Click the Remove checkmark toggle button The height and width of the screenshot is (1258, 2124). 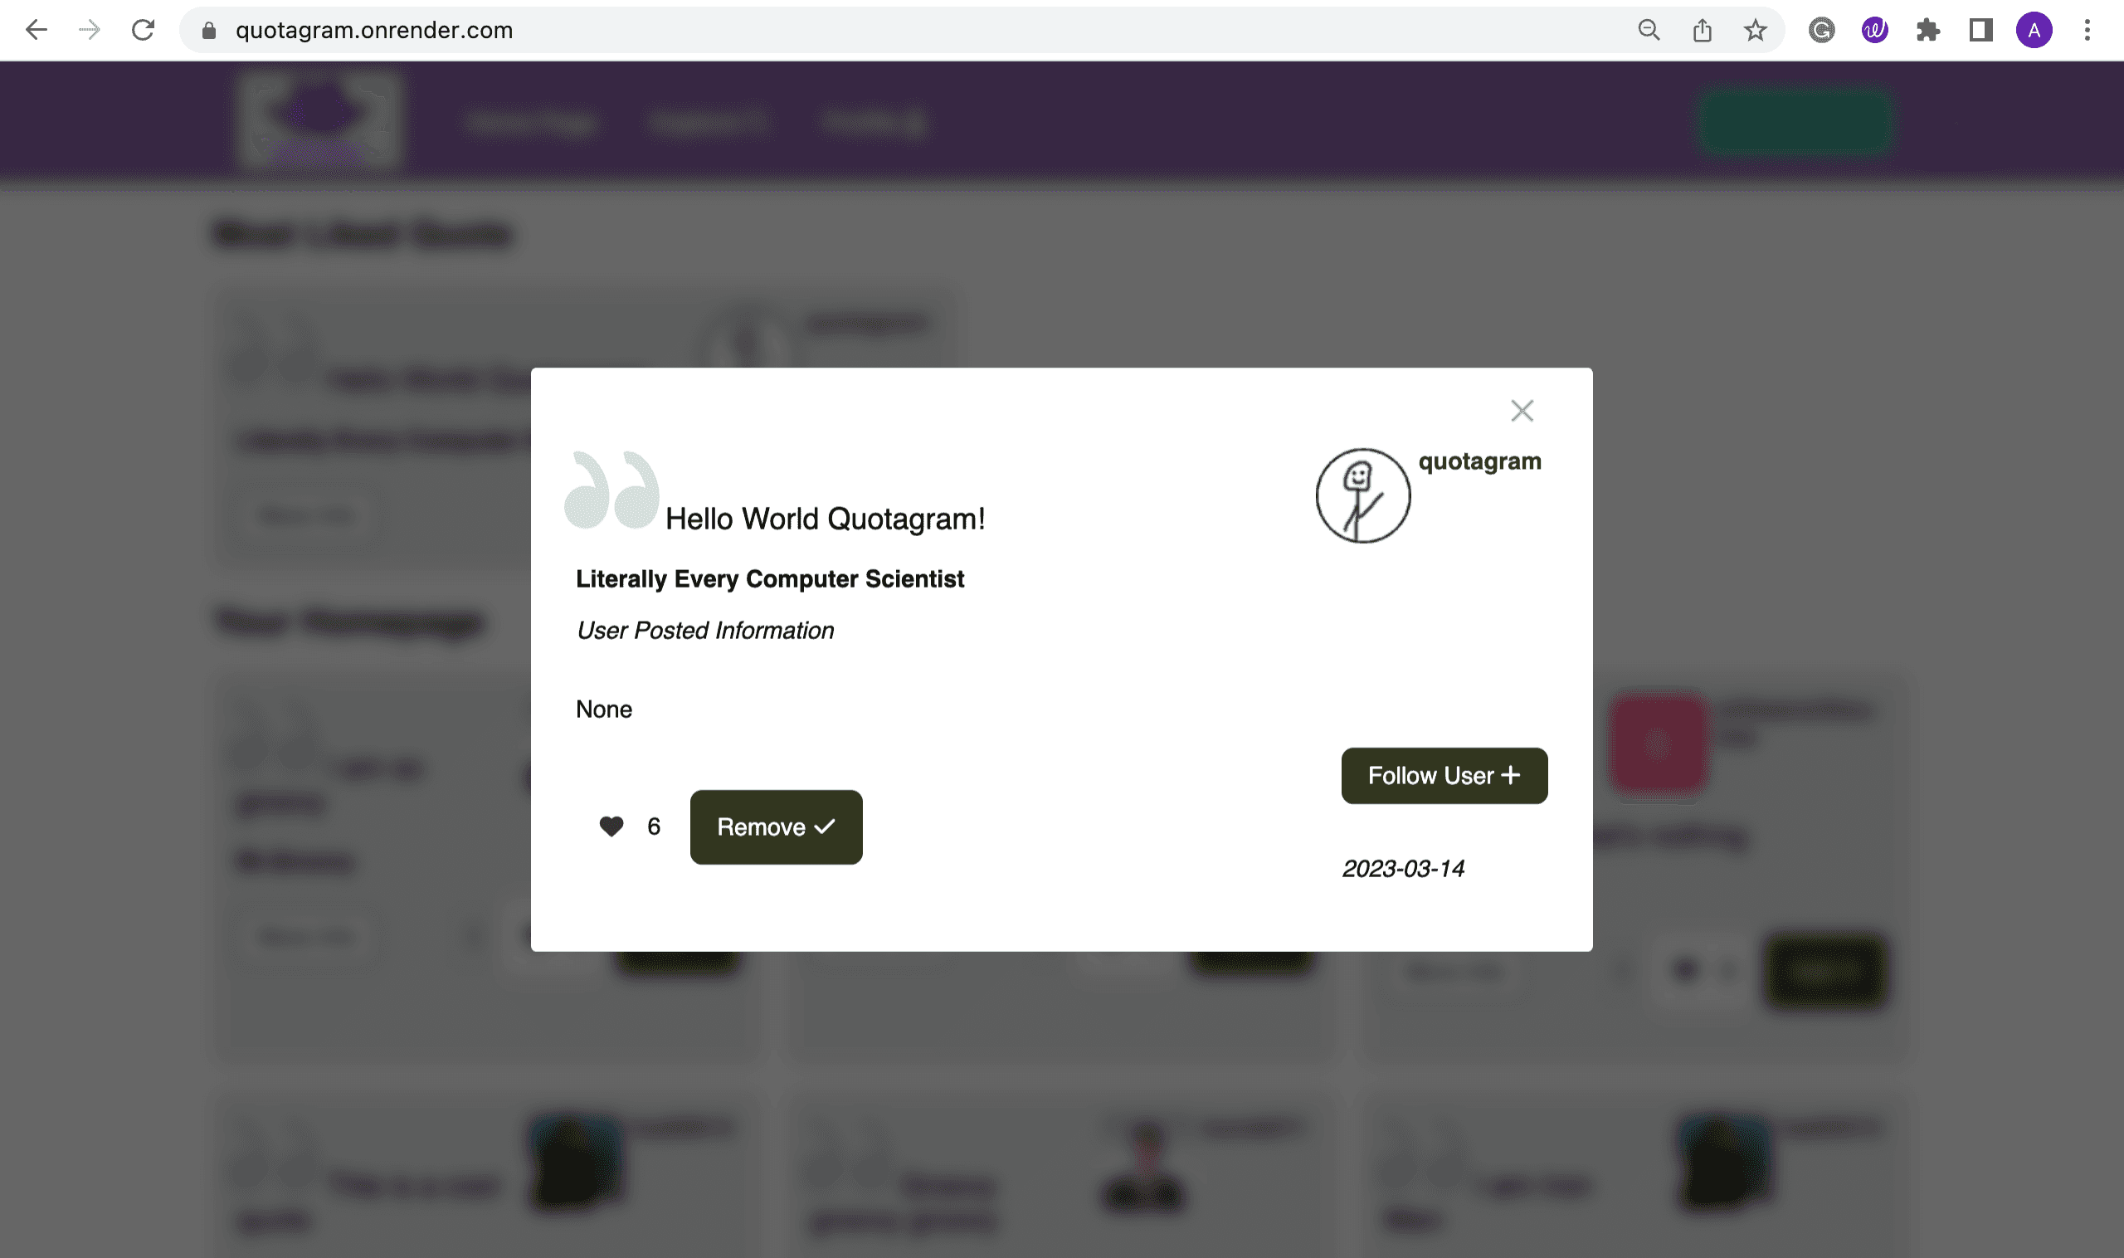pyautogui.click(x=776, y=826)
